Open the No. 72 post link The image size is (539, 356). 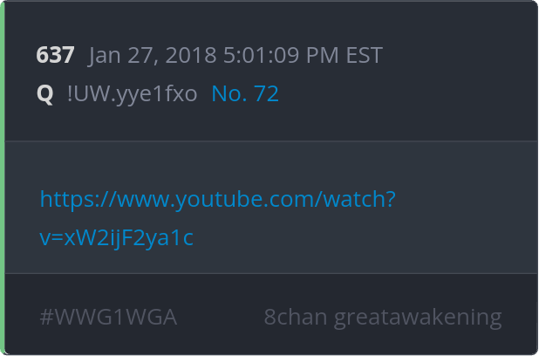(245, 93)
